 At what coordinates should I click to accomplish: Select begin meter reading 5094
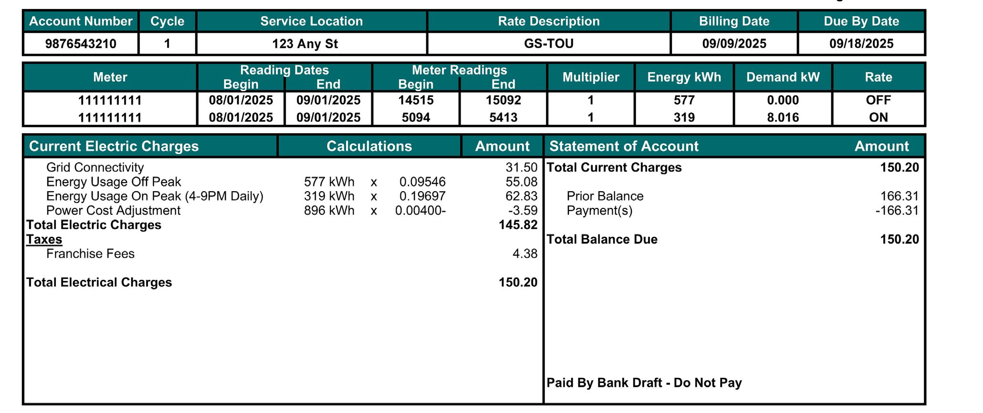[x=416, y=117]
